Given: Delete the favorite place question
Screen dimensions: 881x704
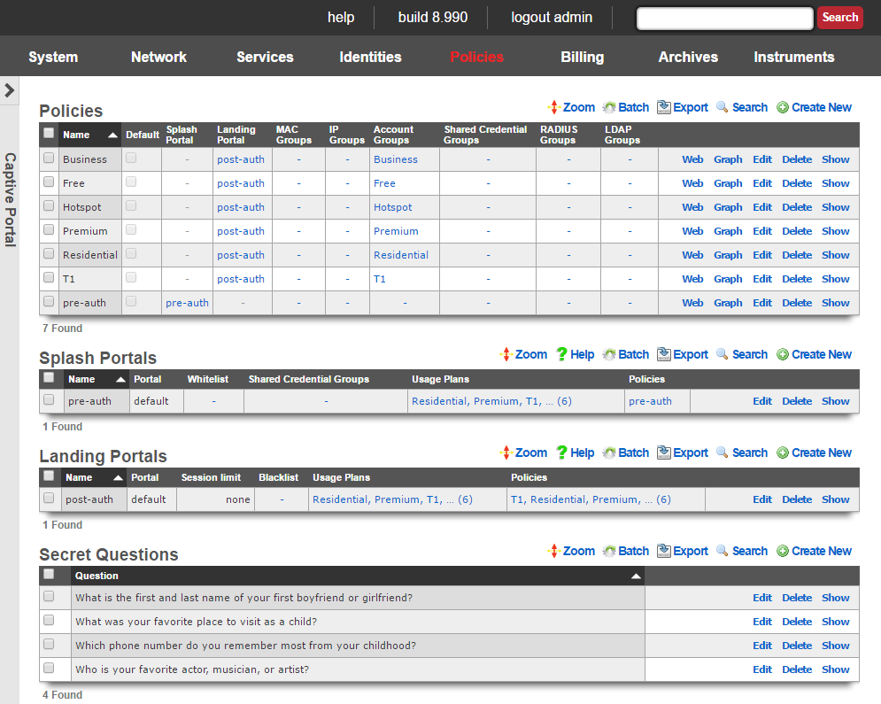Looking at the screenshot, I should coord(797,622).
